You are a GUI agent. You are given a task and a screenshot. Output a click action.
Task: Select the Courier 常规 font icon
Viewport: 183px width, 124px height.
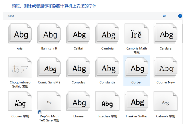20,101
